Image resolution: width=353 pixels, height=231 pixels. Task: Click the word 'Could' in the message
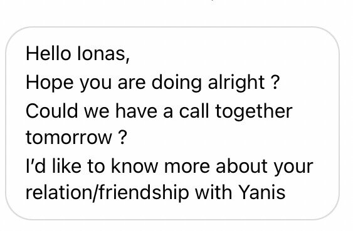[52, 111]
